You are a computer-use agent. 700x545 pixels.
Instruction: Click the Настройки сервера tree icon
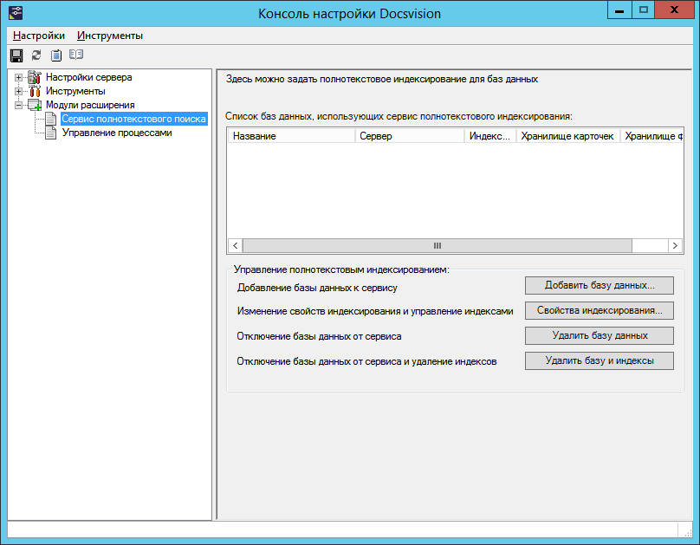pos(34,77)
